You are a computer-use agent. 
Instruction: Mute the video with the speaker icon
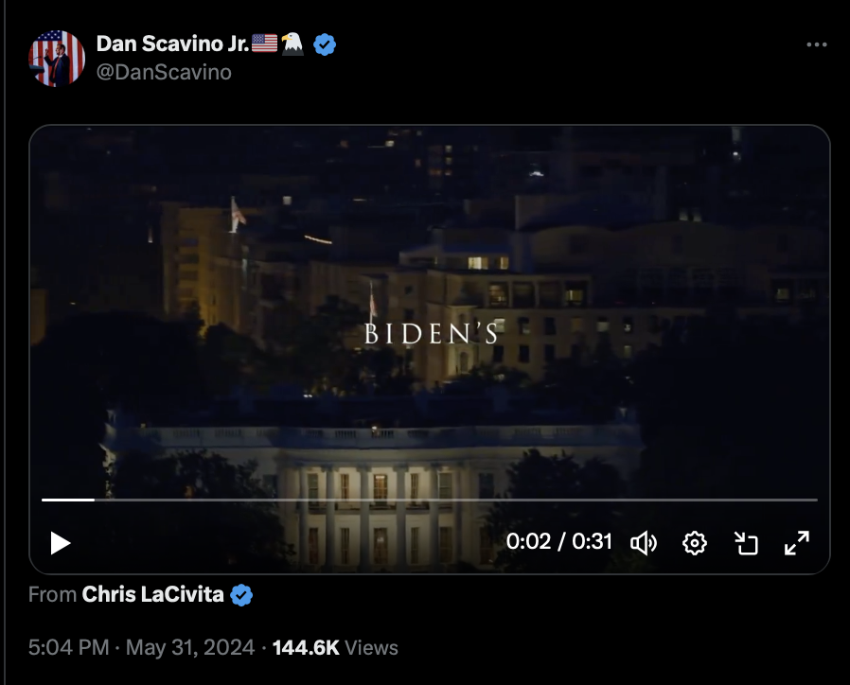[644, 542]
